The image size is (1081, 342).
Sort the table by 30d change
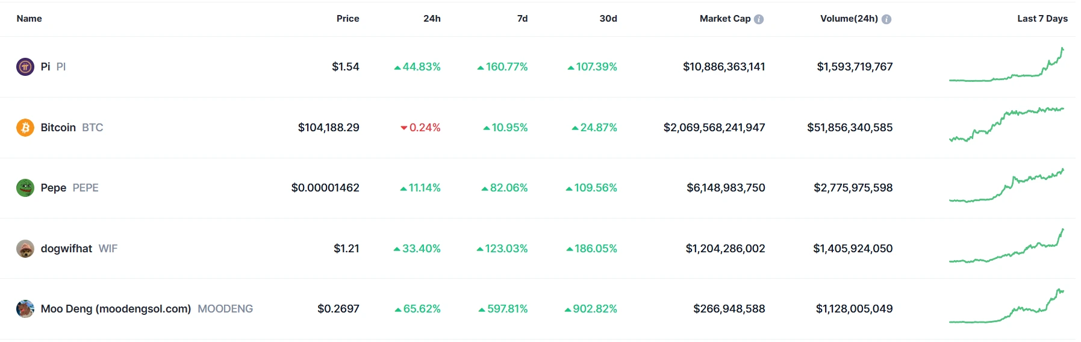608,19
